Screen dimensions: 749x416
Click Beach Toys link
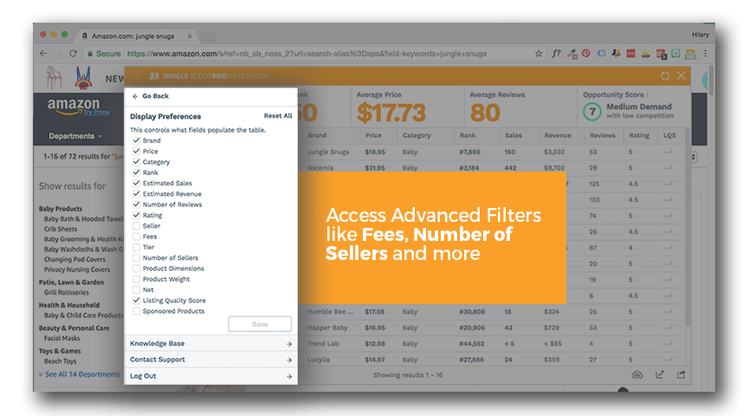coord(61,361)
